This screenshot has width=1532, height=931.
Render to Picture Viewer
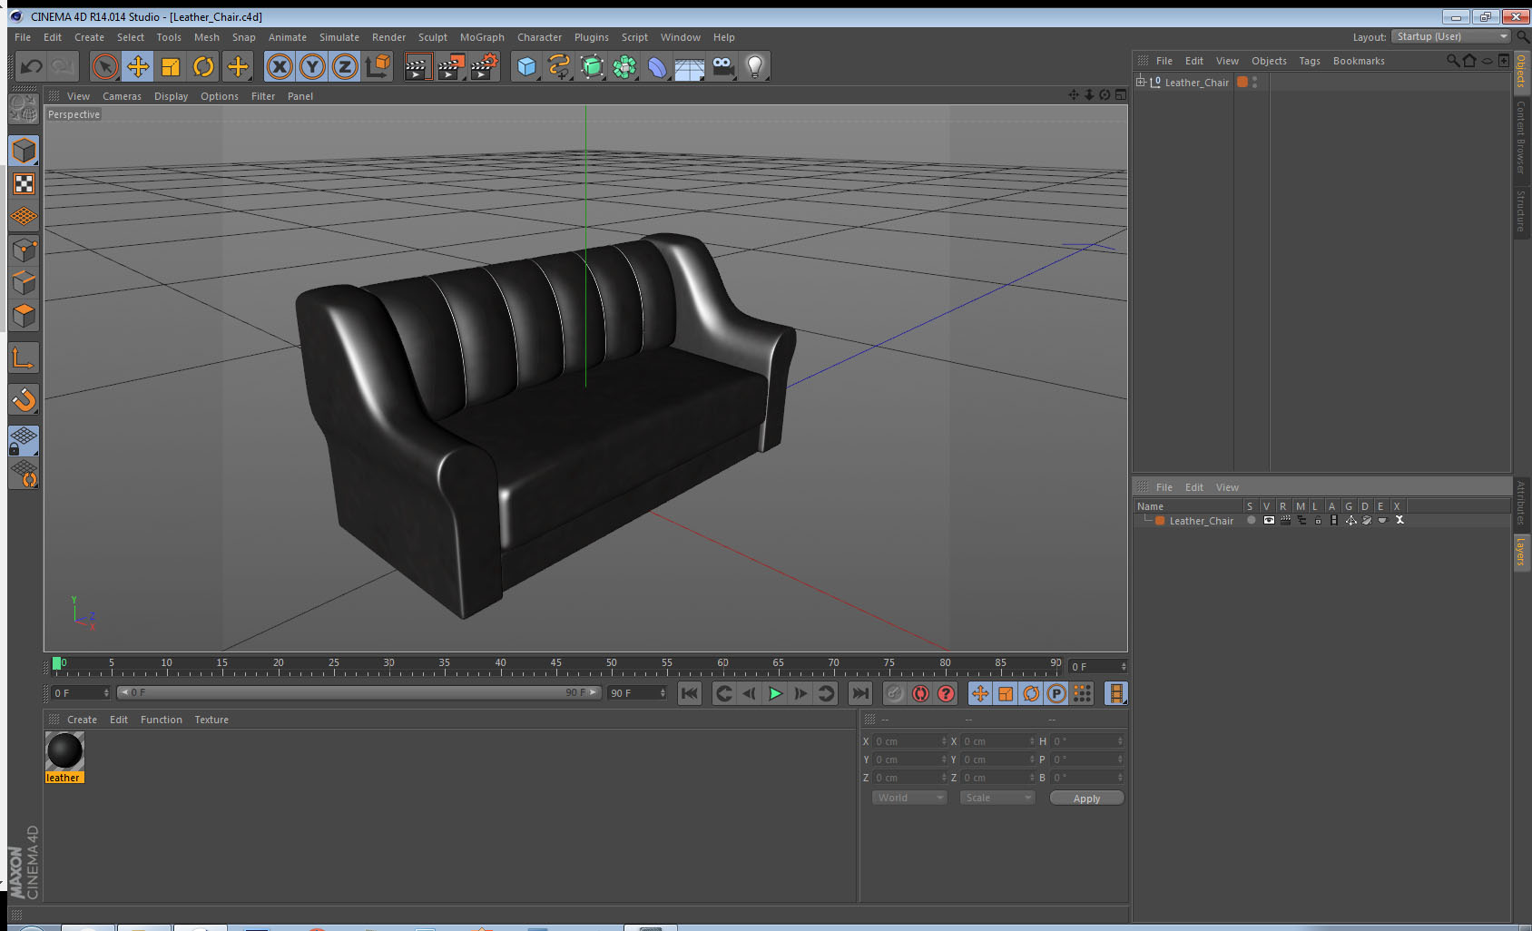451,66
